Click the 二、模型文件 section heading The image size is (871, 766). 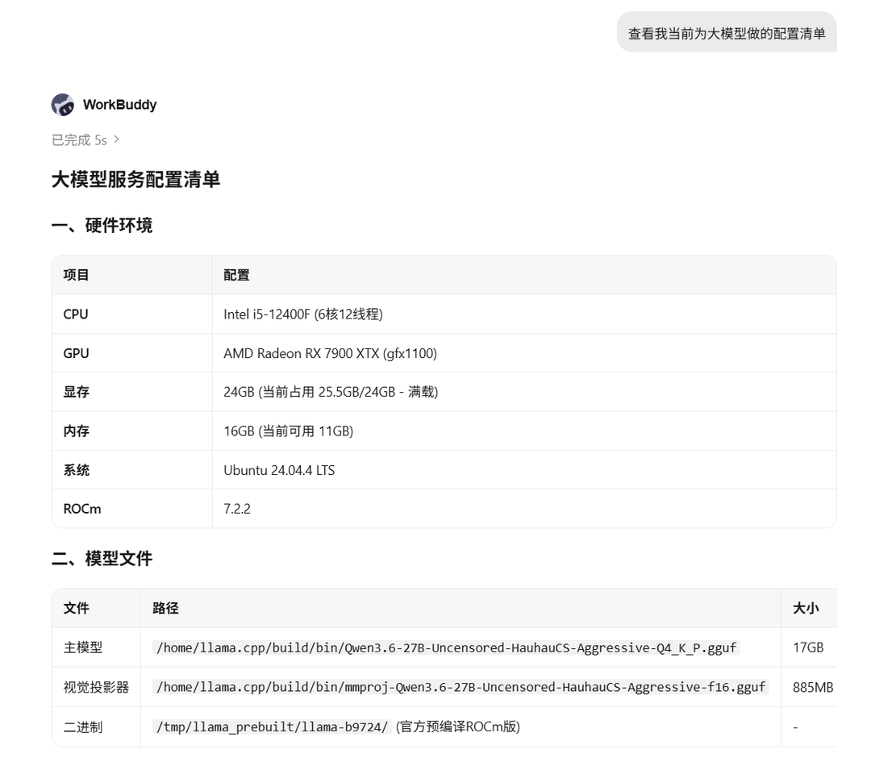tap(102, 559)
